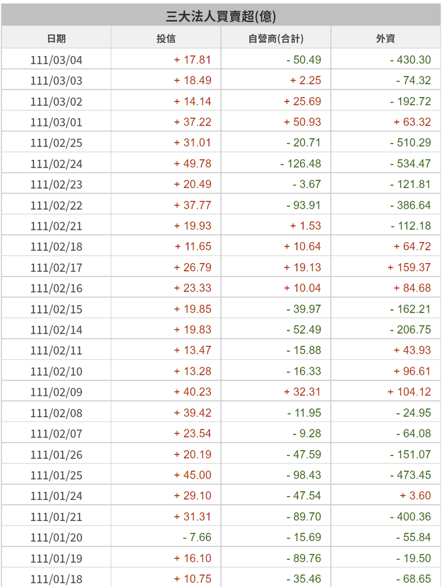
Task: Select the 111/02/09 date cell
Action: [56, 392]
